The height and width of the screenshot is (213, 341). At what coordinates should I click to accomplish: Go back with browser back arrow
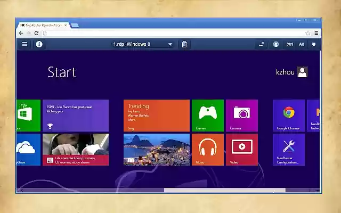pos(21,33)
